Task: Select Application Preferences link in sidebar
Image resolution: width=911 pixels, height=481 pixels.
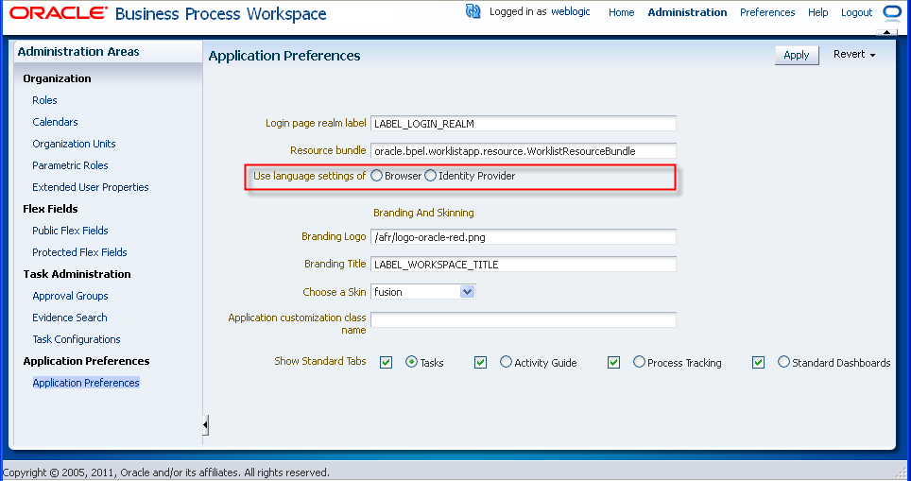Action: pyautogui.click(x=86, y=383)
